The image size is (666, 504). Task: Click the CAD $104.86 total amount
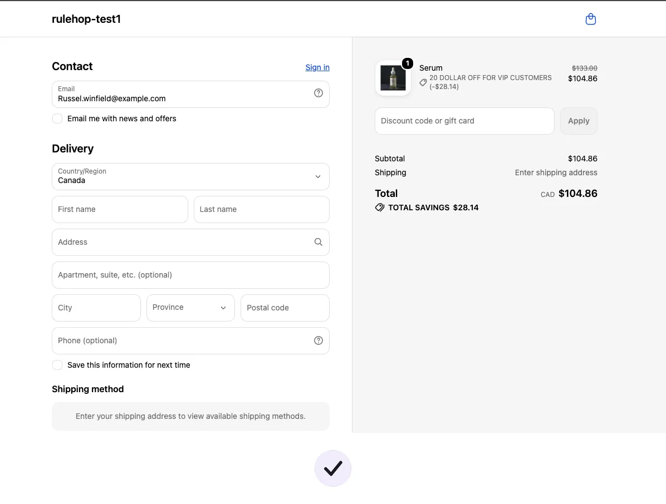tap(569, 194)
